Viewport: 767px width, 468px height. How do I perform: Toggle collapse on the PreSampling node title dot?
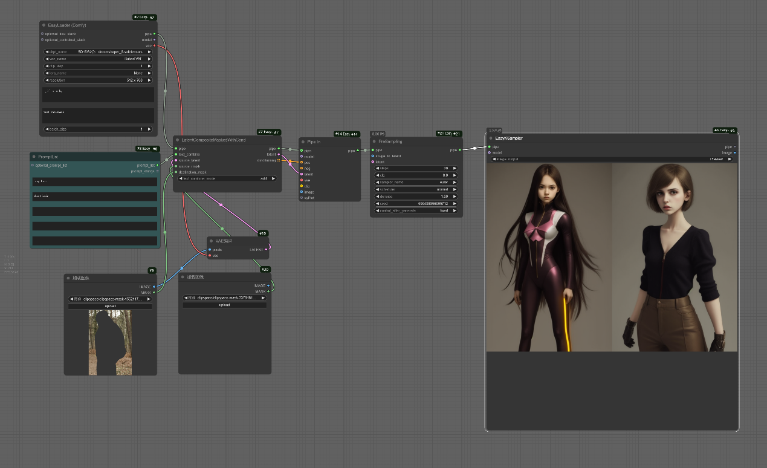point(374,141)
